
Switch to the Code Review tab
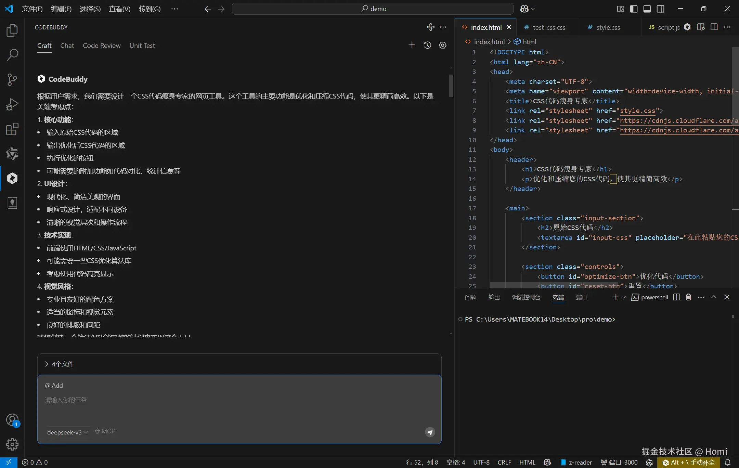click(x=102, y=45)
